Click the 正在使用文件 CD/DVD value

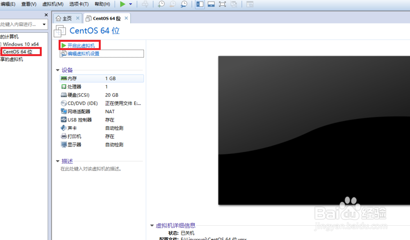[x=123, y=103]
